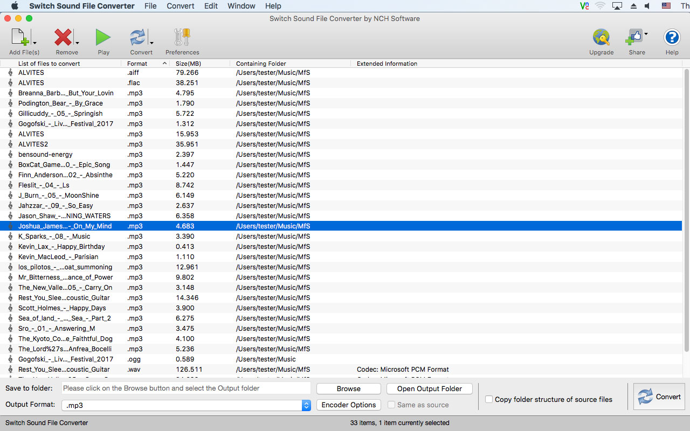This screenshot has width=690, height=431.
Task: Play the selected file
Action: pyautogui.click(x=103, y=38)
